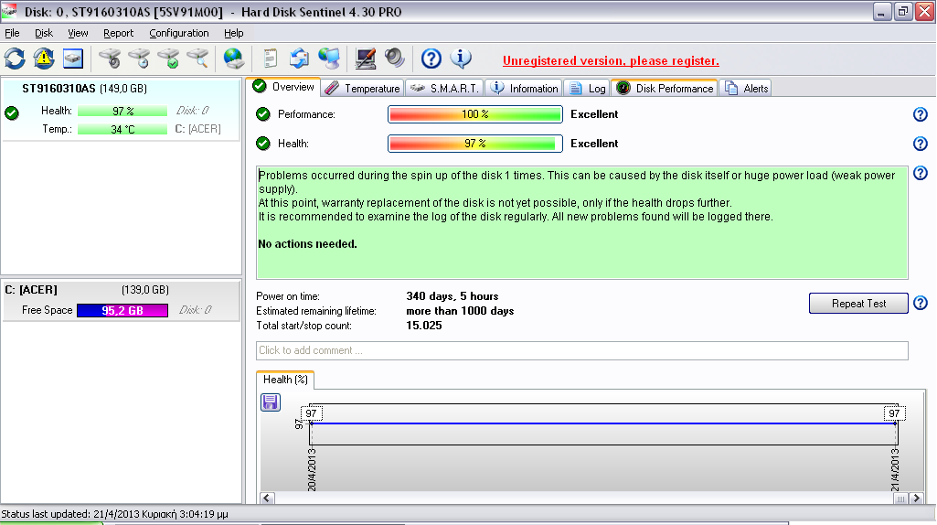Open the Disk menu

point(44,33)
